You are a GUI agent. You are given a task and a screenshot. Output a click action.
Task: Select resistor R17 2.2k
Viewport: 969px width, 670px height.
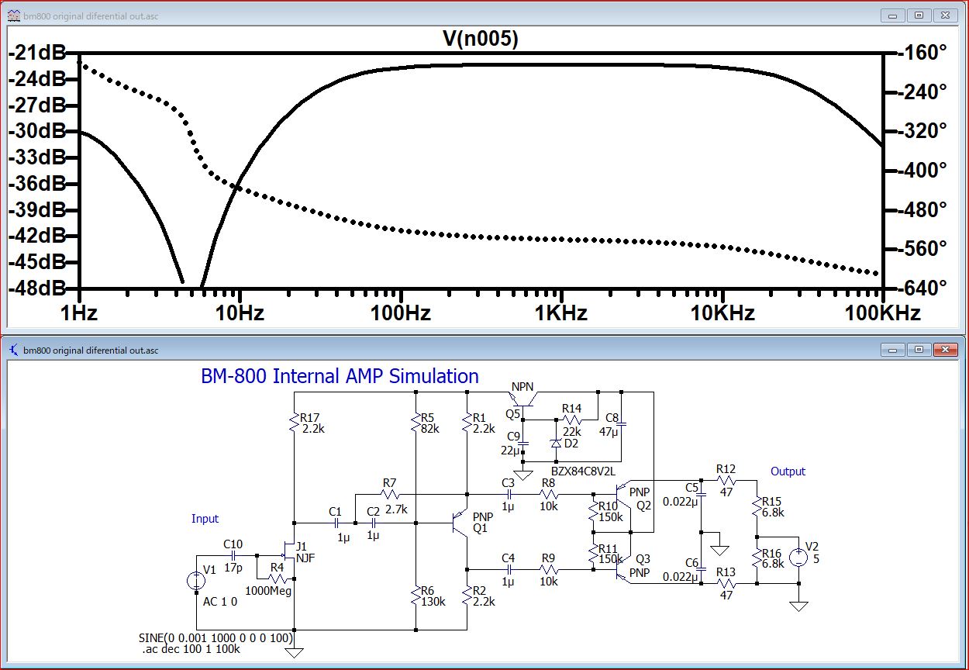coord(294,423)
